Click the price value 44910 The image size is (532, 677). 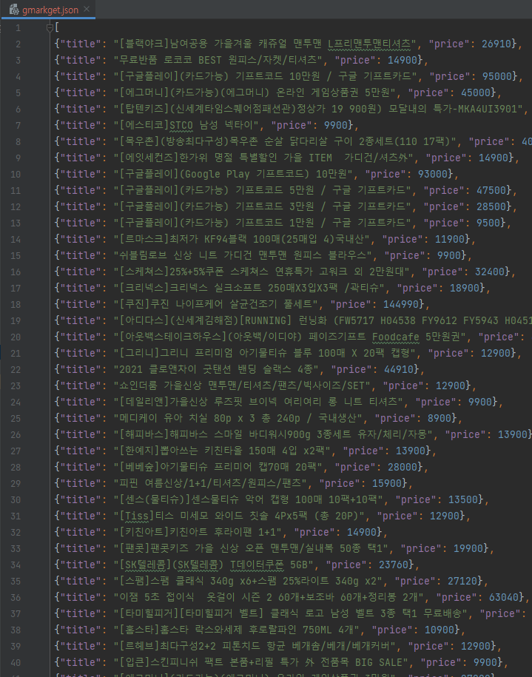coord(399,370)
